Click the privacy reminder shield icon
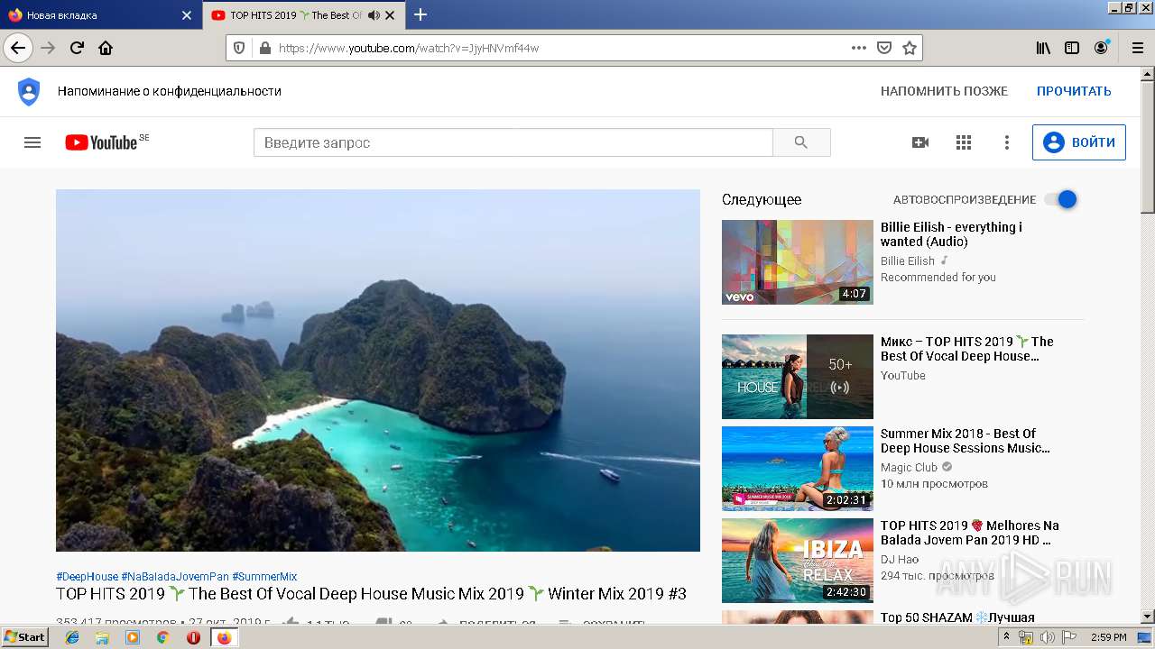Viewport: 1155px width, 649px height. click(x=29, y=91)
